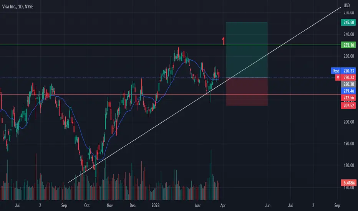Click the USD currency label
Image resolution: width=358 pixels, height=211 pixels.
[346, 5]
